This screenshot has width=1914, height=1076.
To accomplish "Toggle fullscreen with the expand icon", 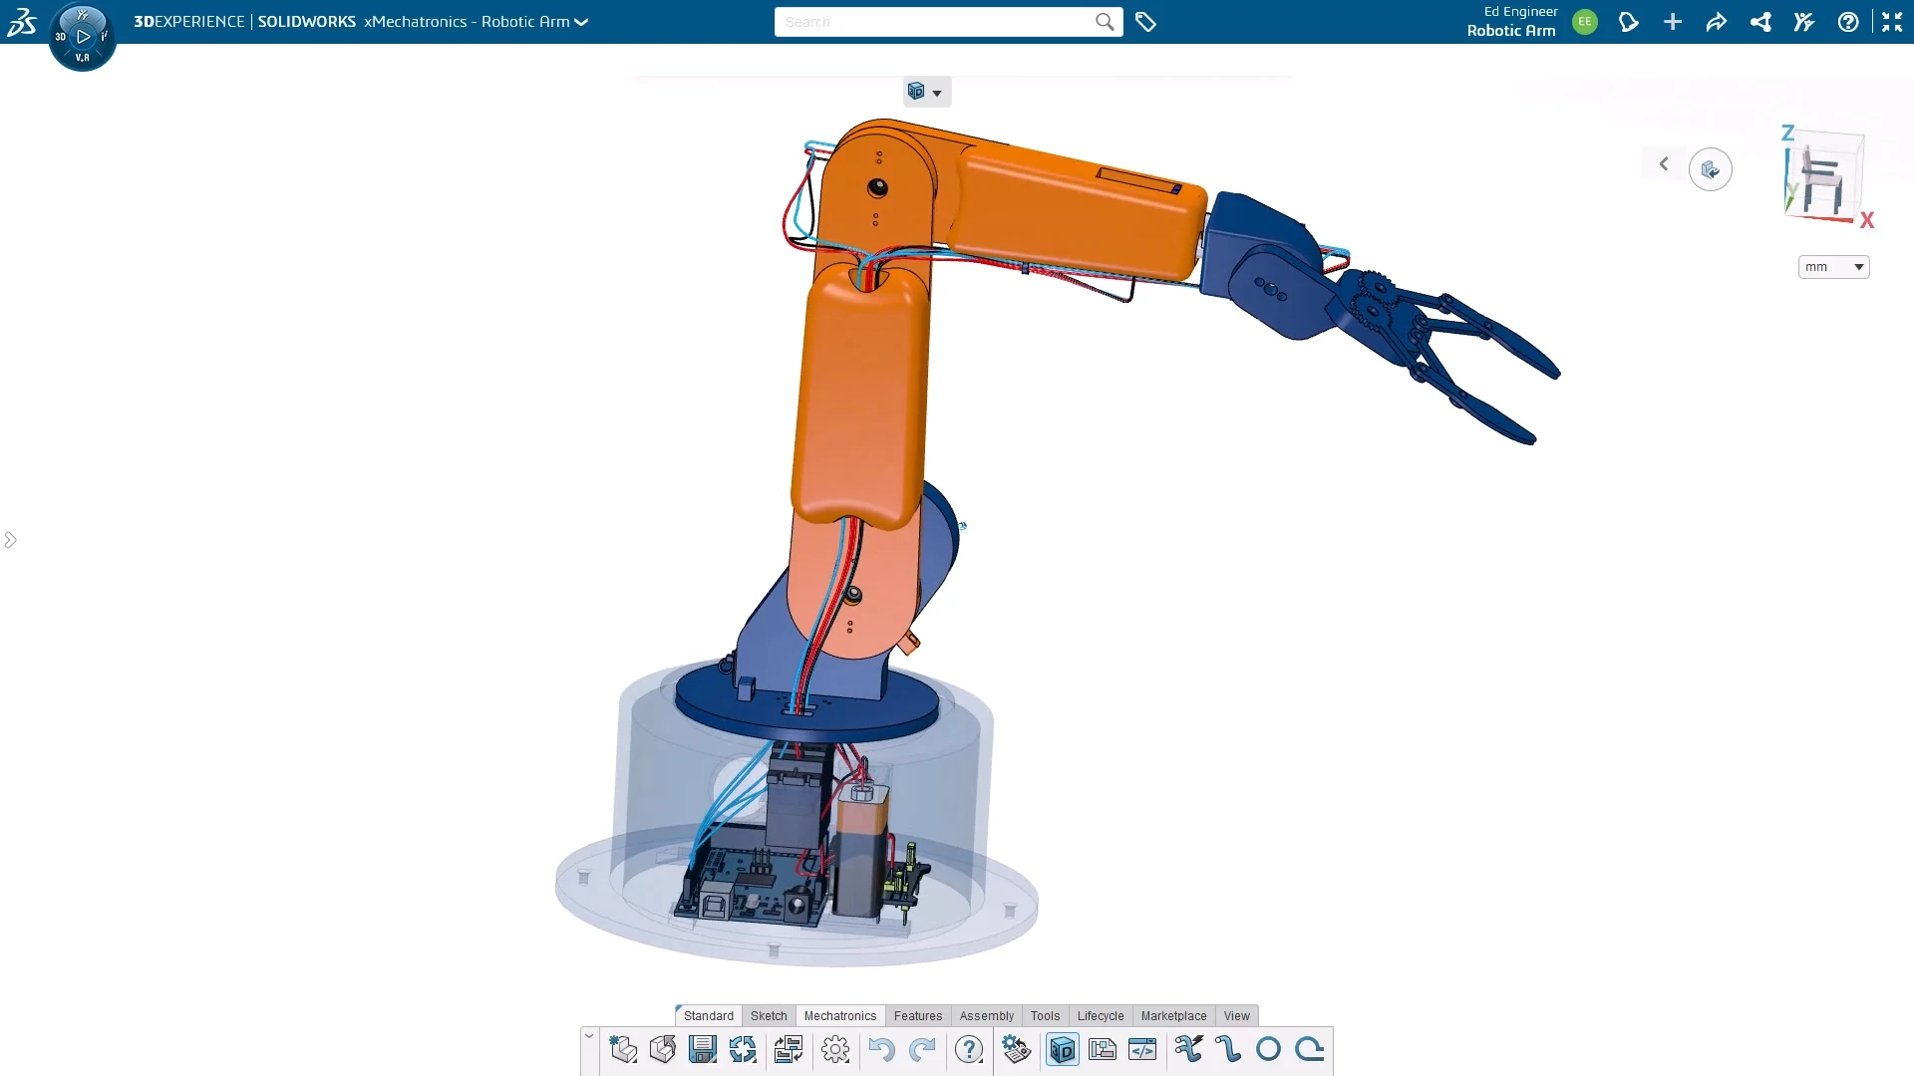I will tap(1893, 22).
